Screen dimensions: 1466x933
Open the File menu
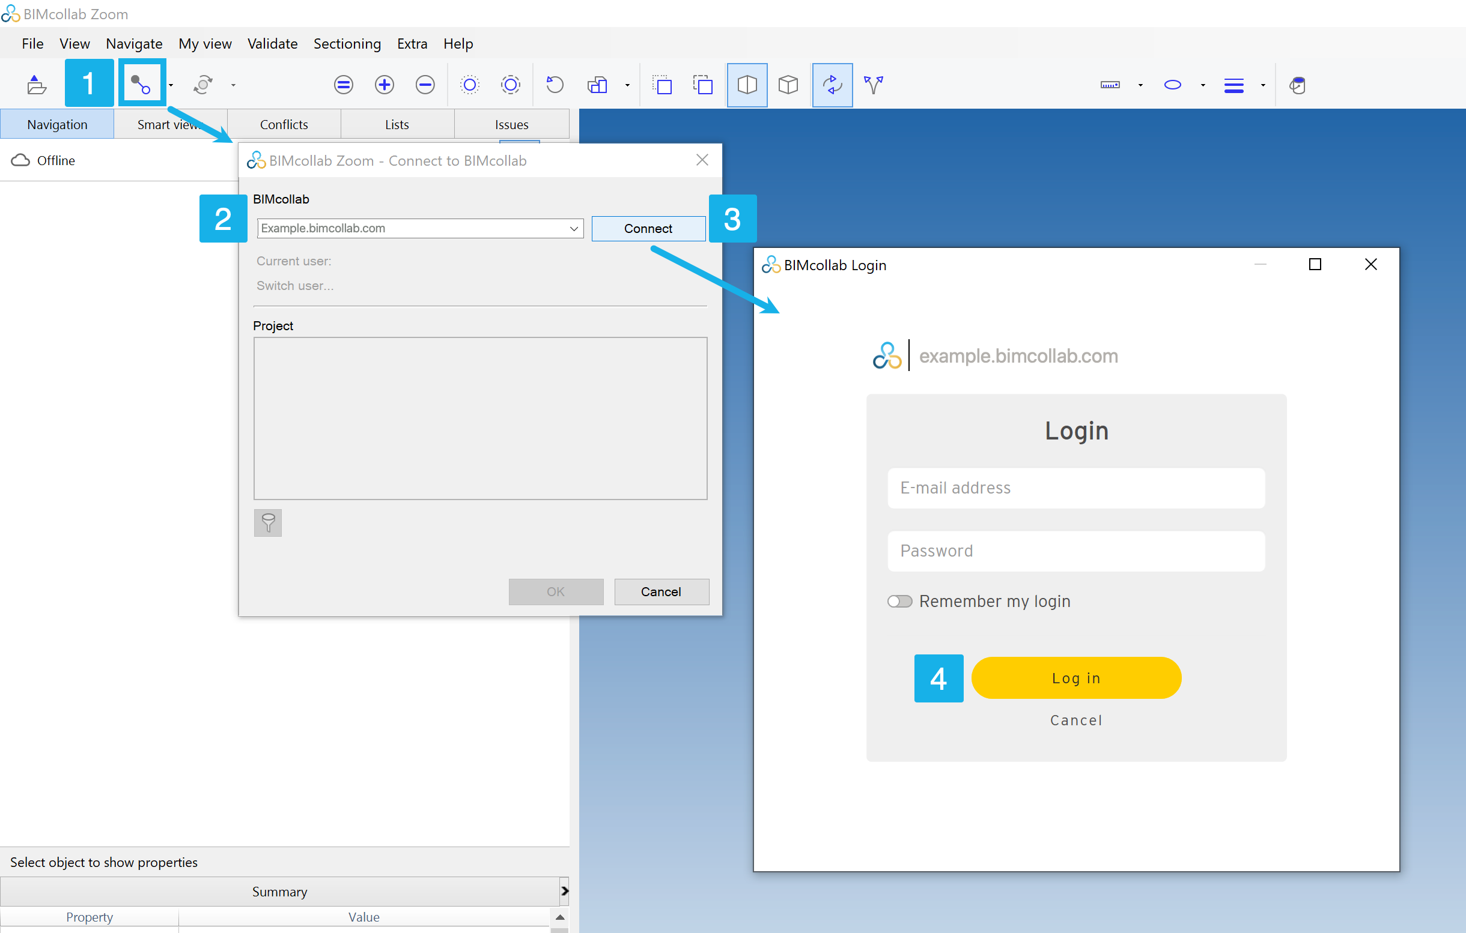pos(33,44)
